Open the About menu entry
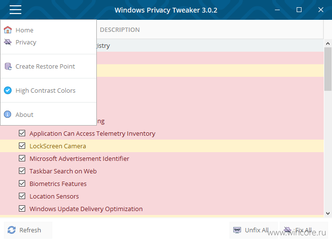 coord(48,114)
